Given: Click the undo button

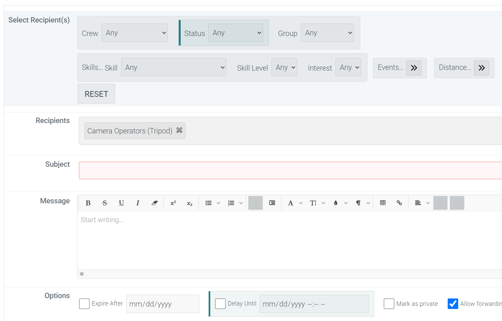Looking at the screenshot, I should click(x=440, y=203).
